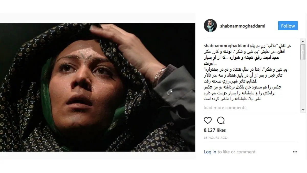Click the Log in link
This screenshot has width=307, height=173.
(x=210, y=152)
